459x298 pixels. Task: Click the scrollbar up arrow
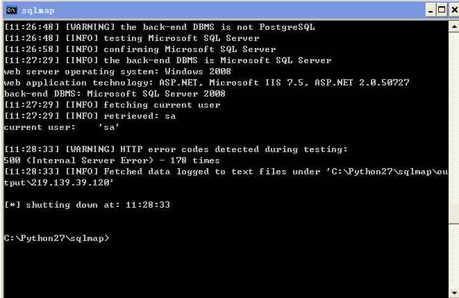coord(453,26)
